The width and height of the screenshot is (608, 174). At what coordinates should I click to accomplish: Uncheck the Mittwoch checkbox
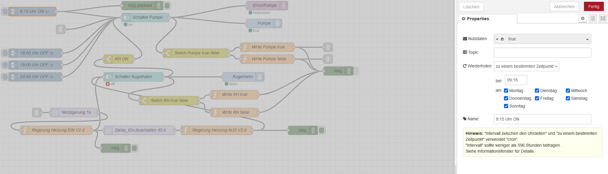(x=568, y=91)
